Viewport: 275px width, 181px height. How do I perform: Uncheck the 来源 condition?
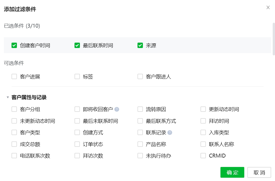click(140, 45)
